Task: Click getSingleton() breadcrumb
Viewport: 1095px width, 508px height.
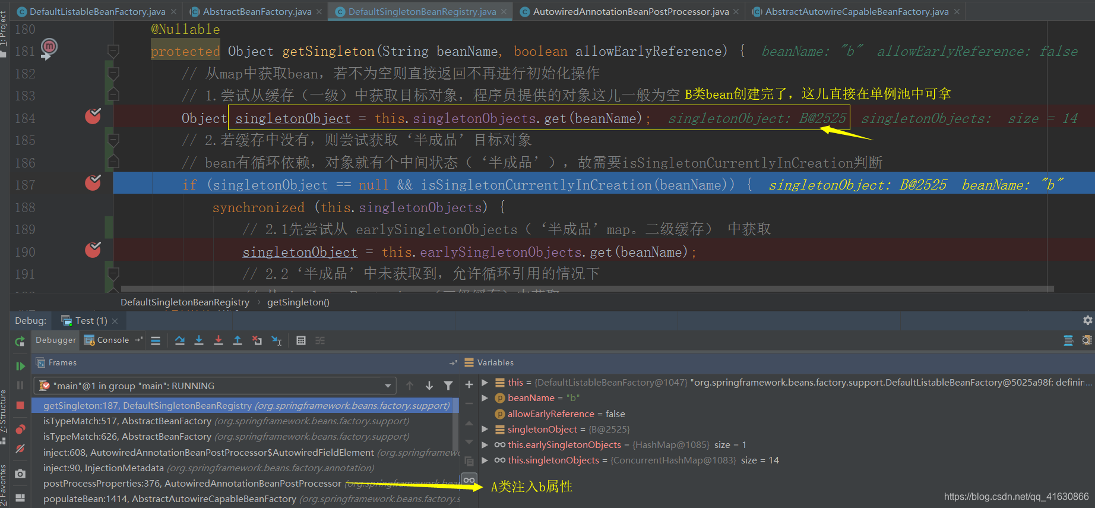Action: pyautogui.click(x=298, y=302)
